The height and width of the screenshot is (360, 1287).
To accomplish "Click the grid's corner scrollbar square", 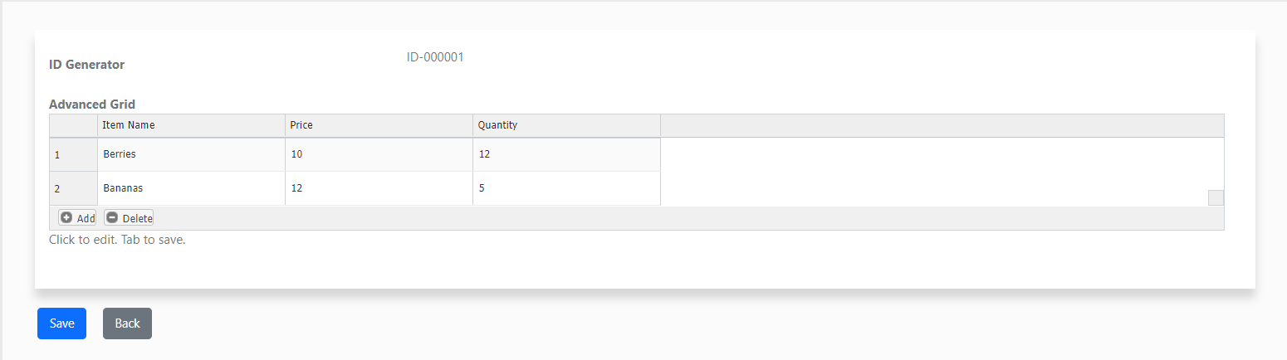I will tap(1216, 197).
